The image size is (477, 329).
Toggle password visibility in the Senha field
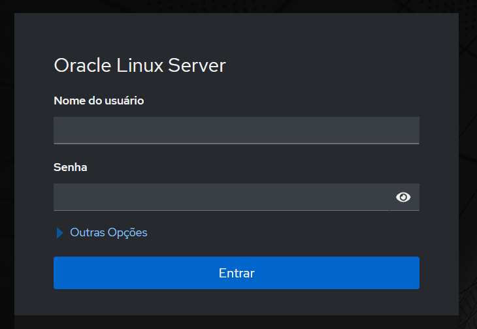point(403,197)
